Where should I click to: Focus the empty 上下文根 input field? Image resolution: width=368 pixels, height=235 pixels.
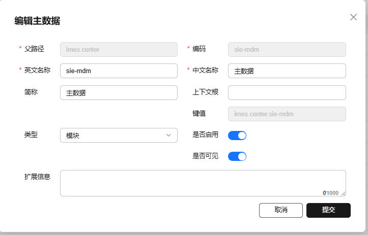(287, 93)
